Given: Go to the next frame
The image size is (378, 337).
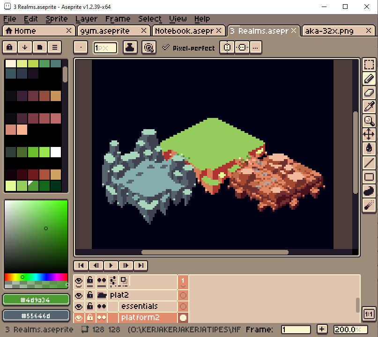Looking at the screenshot, I should (x=126, y=265).
